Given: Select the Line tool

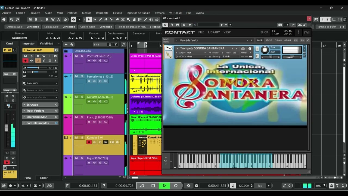Looking at the screenshot, I should (145, 20).
